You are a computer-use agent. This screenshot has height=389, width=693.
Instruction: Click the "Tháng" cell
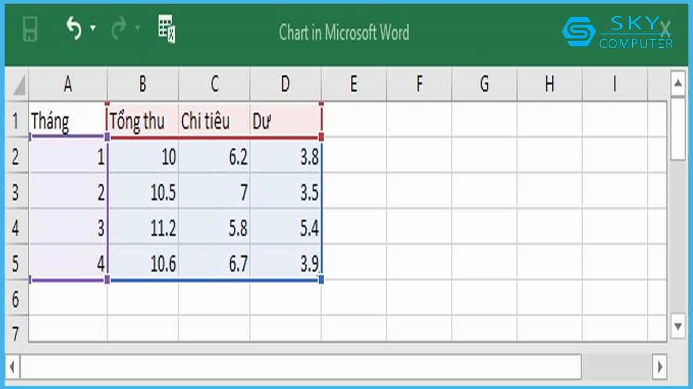(68, 121)
